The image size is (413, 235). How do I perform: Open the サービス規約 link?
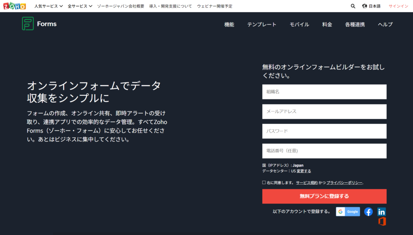[307, 183]
